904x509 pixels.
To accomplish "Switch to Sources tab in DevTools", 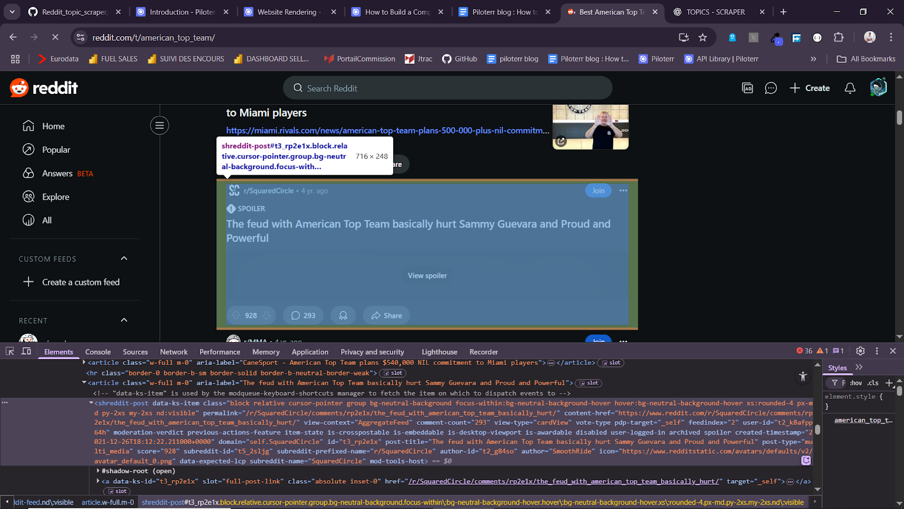I will (135, 352).
